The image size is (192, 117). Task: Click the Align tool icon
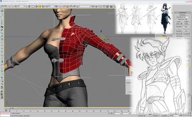coord(97,6)
